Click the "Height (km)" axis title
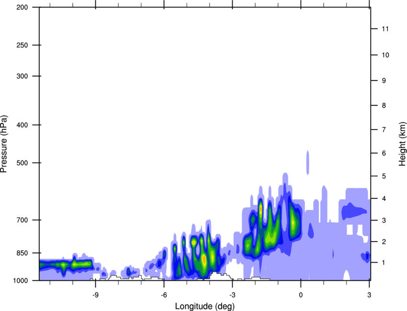Viewport: 407px width, 311px height. (402, 144)
